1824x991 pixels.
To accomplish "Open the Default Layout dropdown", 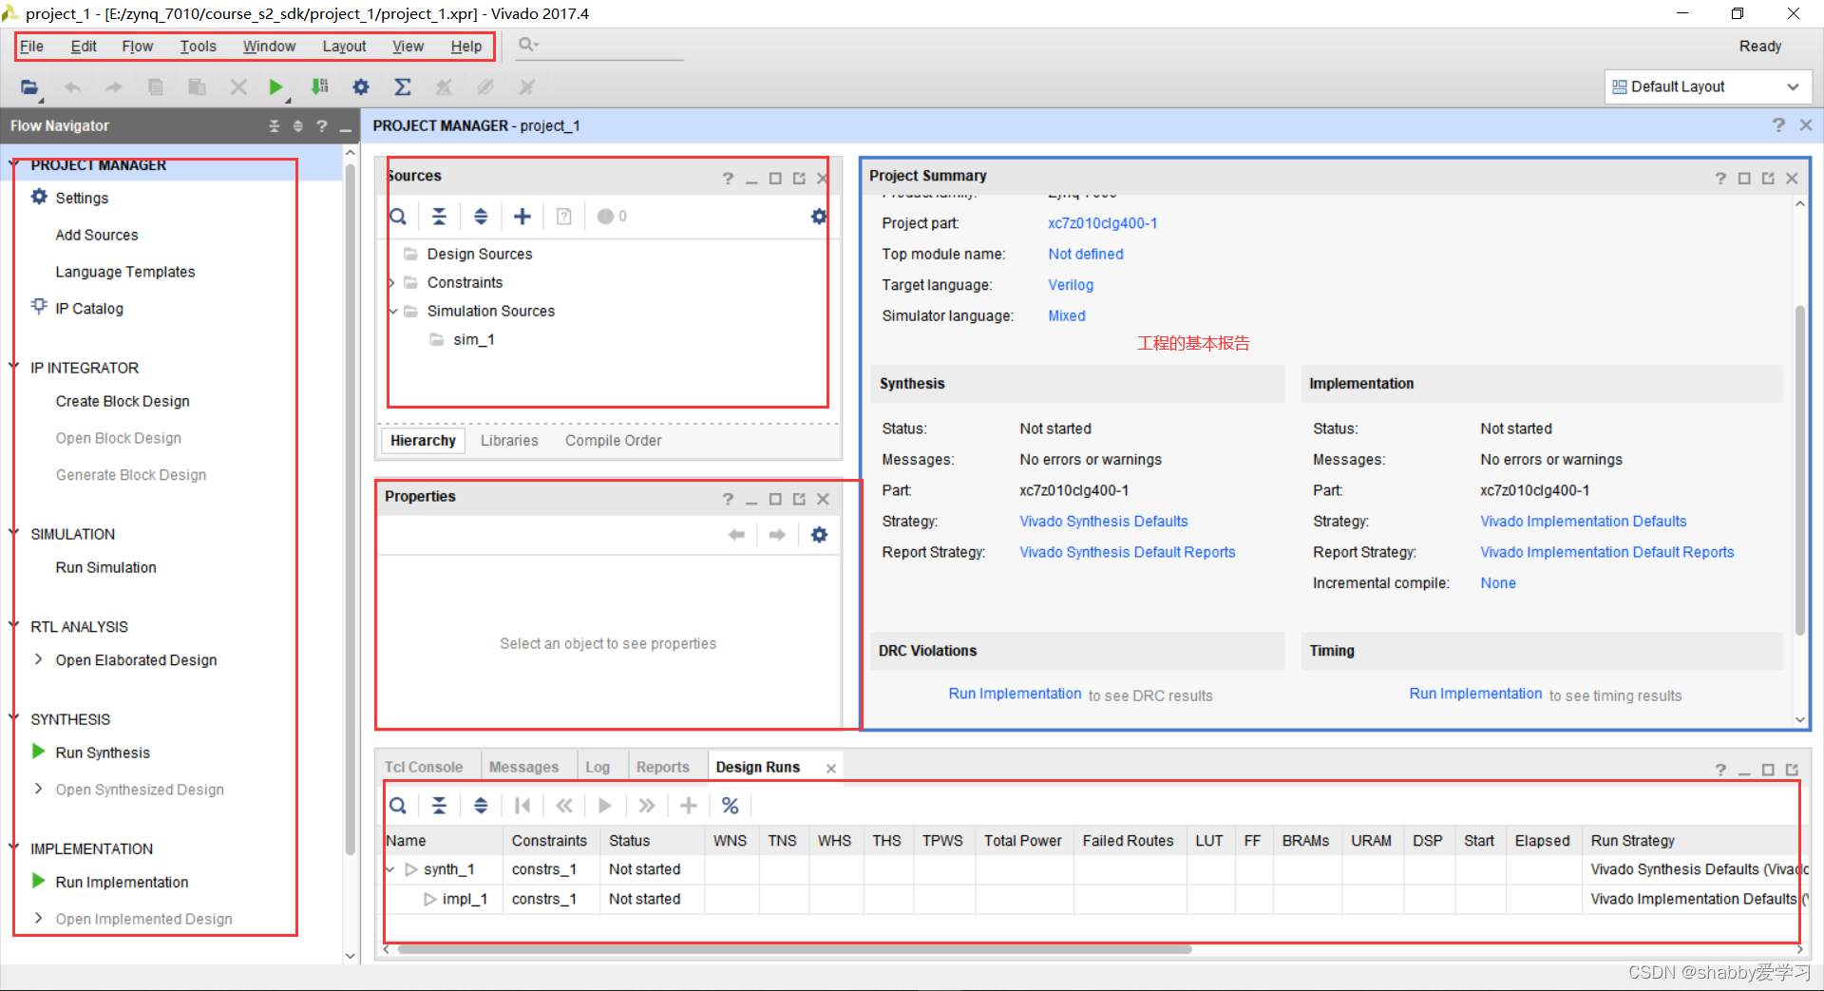I will 1708,86.
